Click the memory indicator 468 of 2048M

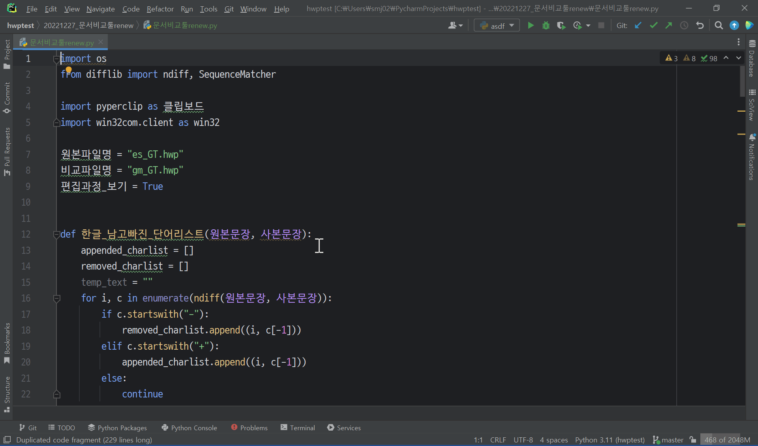[727, 440]
